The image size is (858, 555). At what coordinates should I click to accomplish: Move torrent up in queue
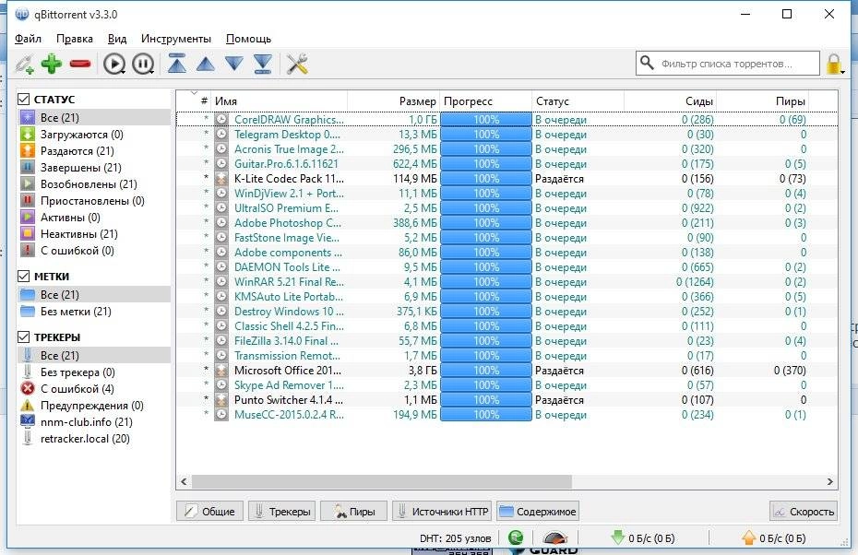(x=206, y=64)
